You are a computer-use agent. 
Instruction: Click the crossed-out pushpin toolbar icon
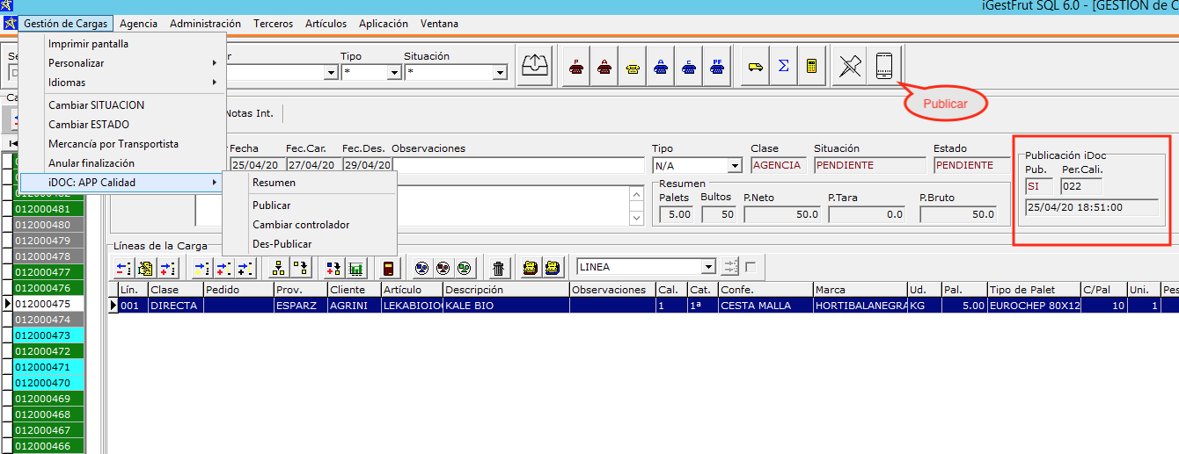click(849, 66)
